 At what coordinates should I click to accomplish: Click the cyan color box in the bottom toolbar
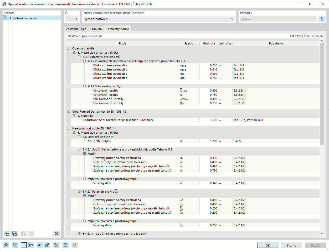24,245
